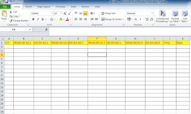Apply Comma Style
The width and height of the screenshot is (191, 114).
[x=141, y=19]
